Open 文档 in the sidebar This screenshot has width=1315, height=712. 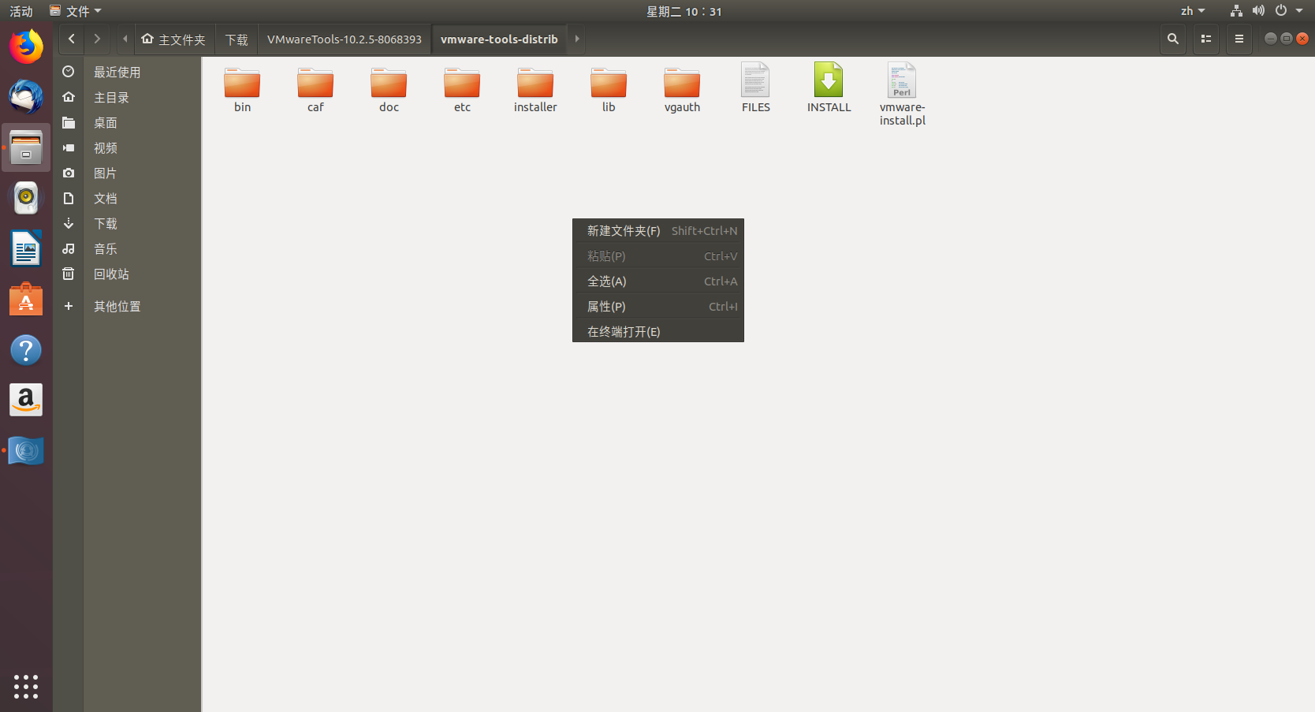[x=127, y=198]
